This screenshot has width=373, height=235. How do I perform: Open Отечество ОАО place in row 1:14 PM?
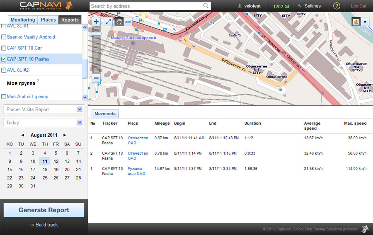(x=138, y=156)
